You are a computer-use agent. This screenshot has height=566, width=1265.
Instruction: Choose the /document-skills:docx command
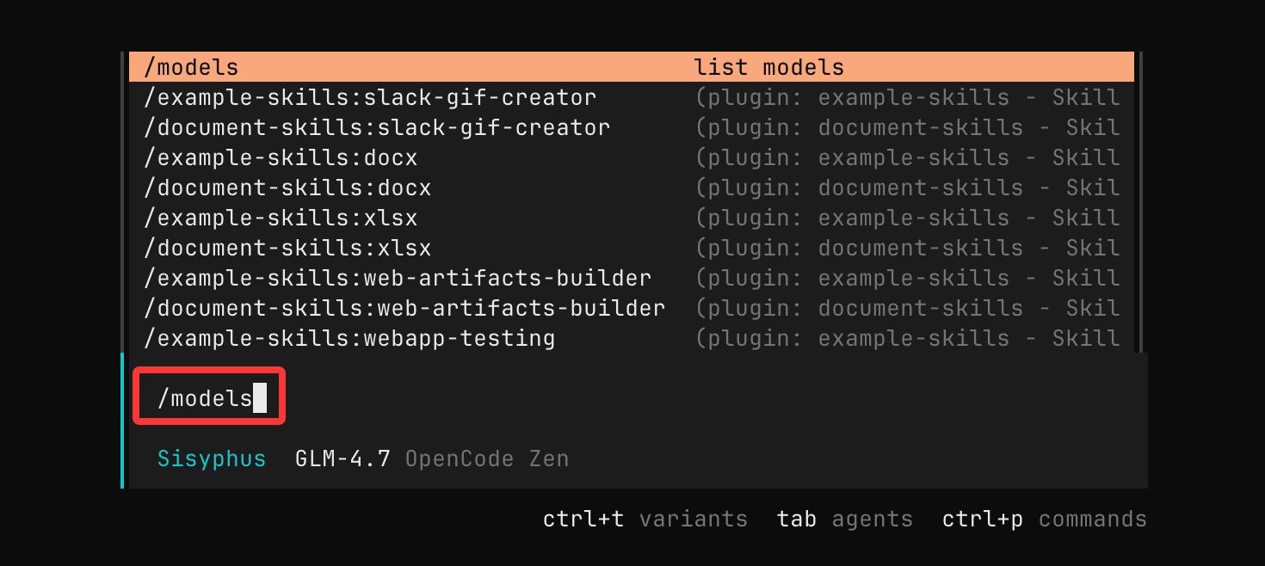tap(287, 188)
